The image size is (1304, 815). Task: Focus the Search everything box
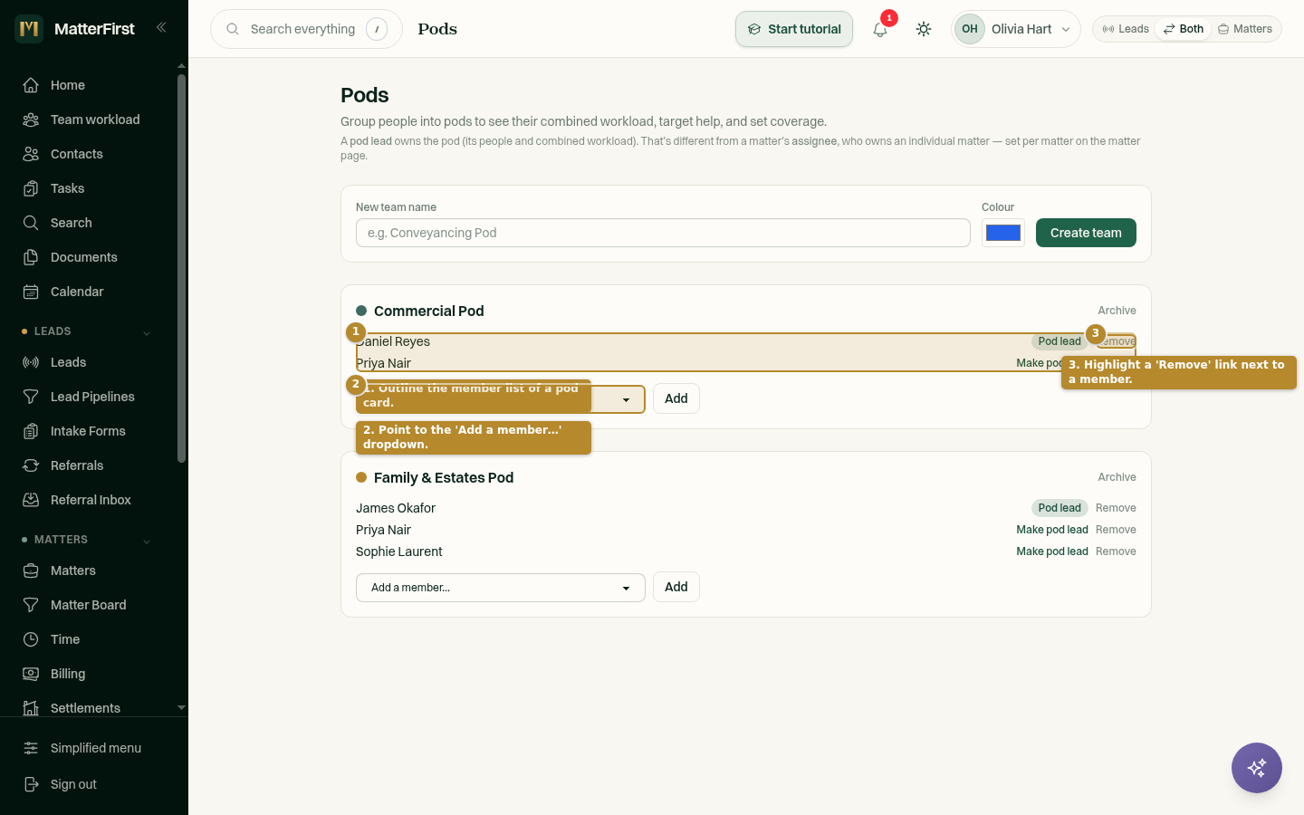tap(306, 29)
